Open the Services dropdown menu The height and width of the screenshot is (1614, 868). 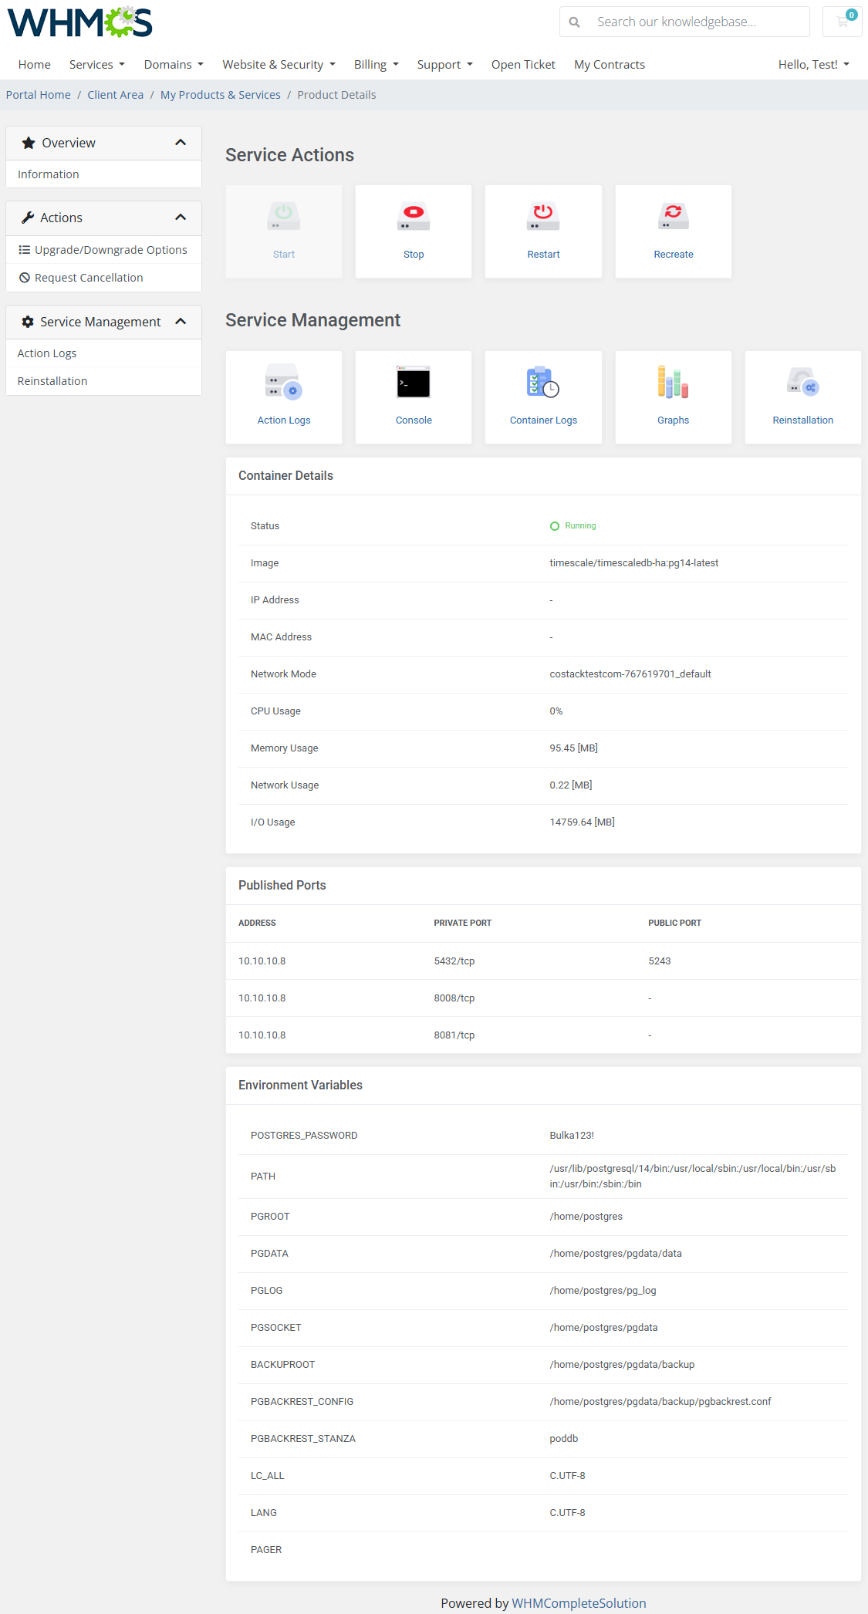pos(97,65)
